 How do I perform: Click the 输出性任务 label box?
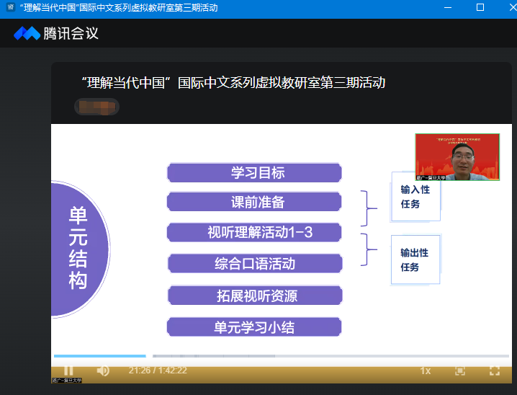415,259
